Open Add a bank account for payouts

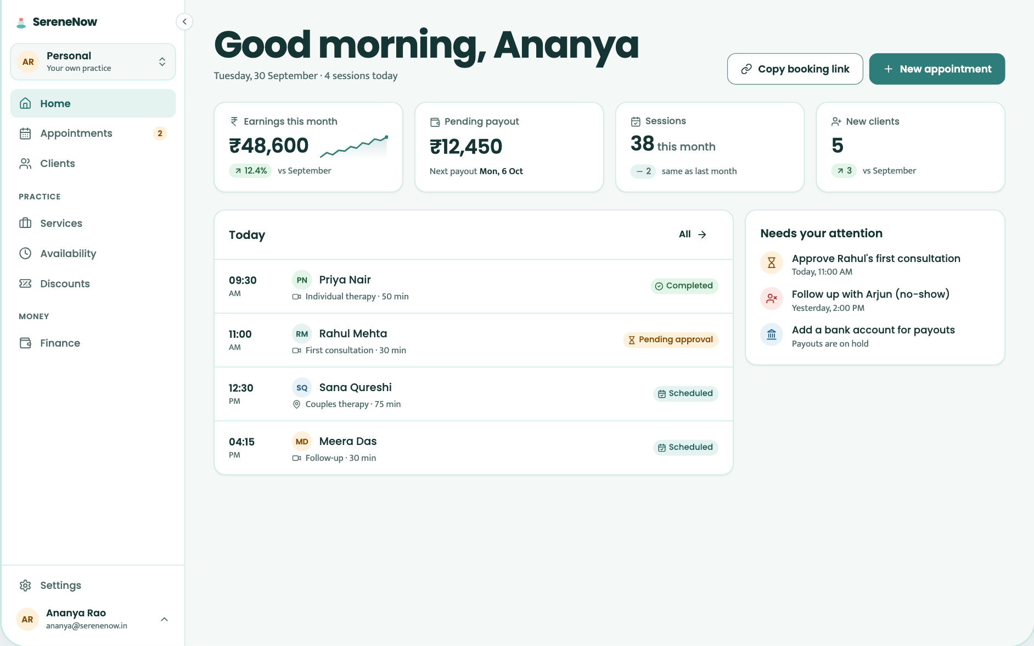[x=875, y=336]
